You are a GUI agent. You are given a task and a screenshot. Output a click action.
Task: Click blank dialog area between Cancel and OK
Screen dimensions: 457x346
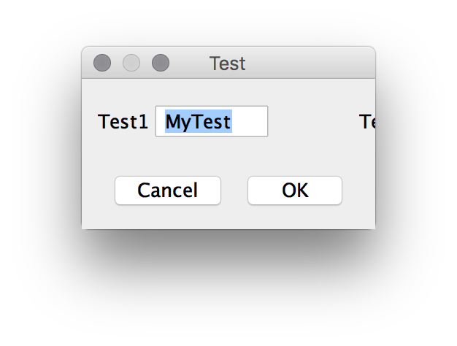[x=234, y=191]
